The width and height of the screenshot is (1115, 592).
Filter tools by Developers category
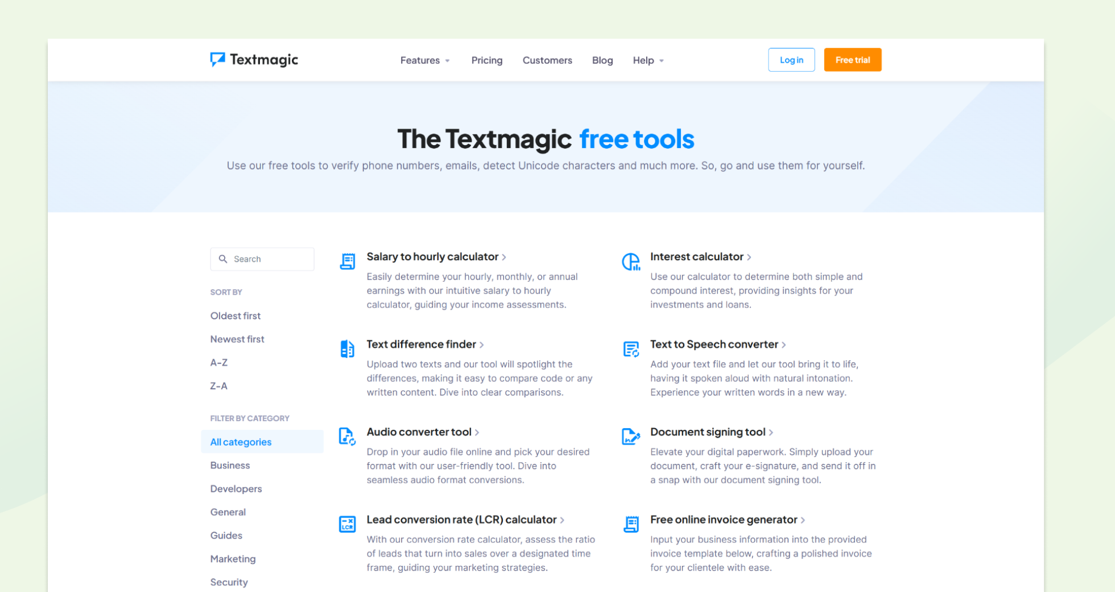click(x=236, y=488)
